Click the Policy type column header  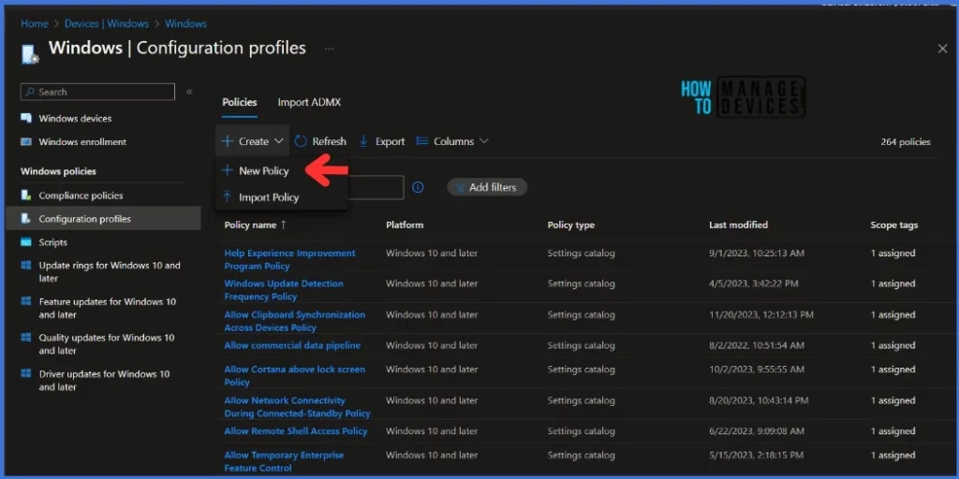click(571, 225)
